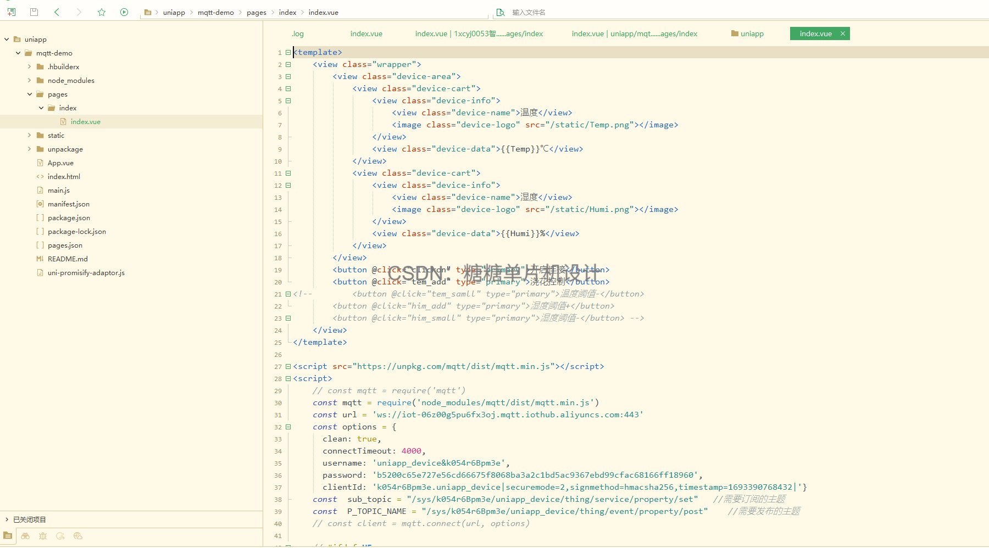This screenshot has width=989, height=548.
Task: Click the New File toolbar icon
Action: 12,12
